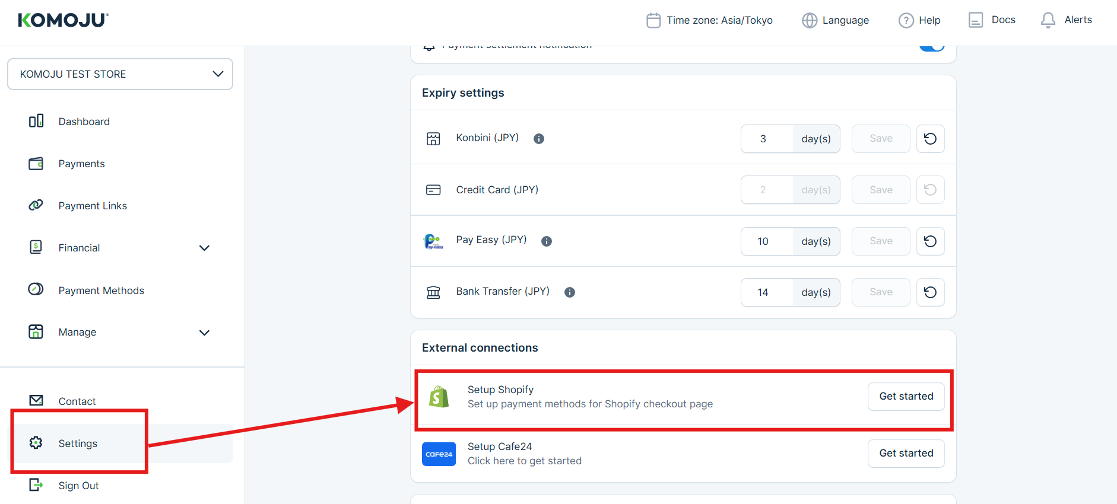Reset Konbini expiry to default
Screen dimensions: 1117x504
click(x=930, y=139)
